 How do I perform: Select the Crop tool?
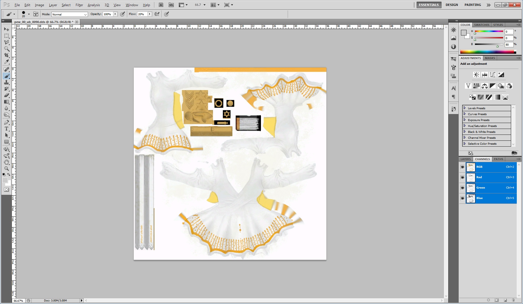tap(6, 55)
